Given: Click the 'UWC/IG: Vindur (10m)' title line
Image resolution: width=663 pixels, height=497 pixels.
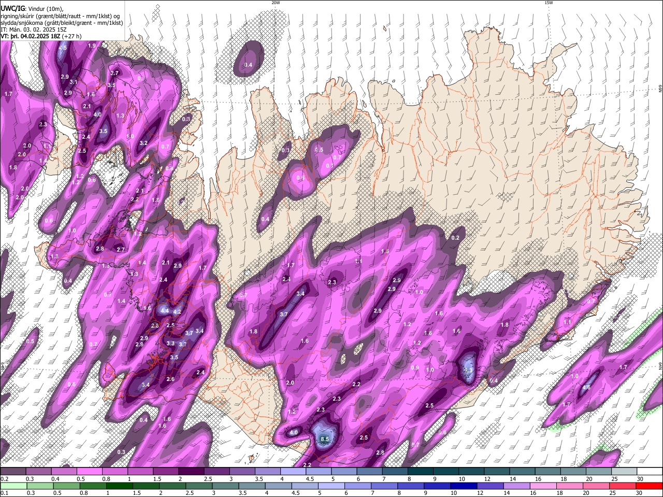Looking at the screenshot, I should tap(32, 9).
